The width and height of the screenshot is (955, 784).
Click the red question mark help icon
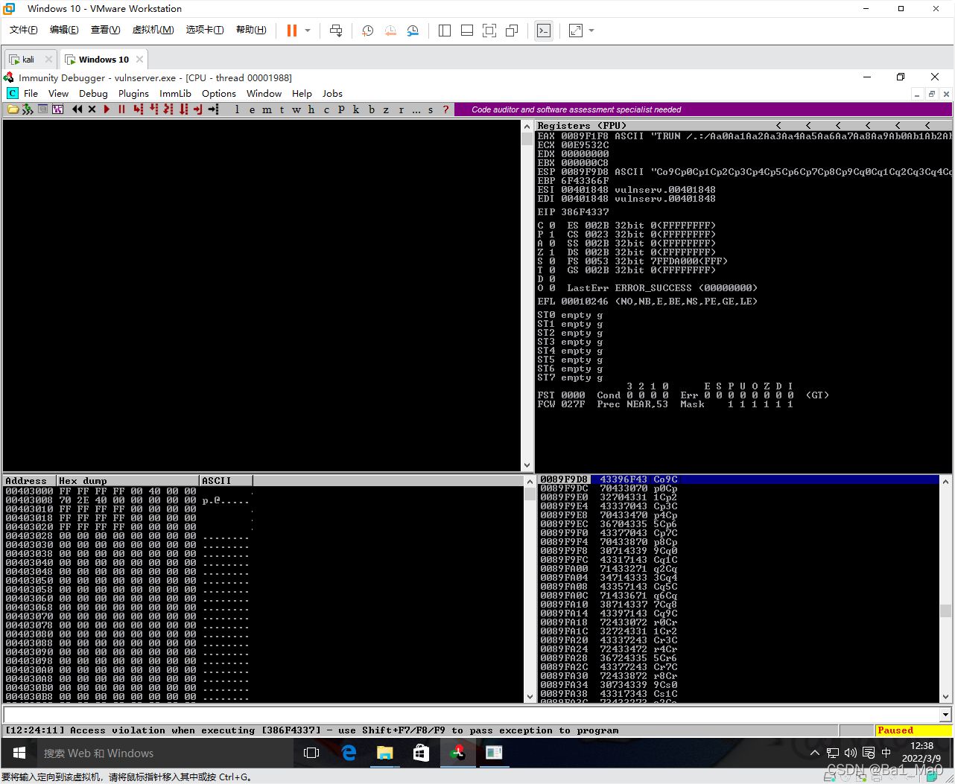pos(445,109)
